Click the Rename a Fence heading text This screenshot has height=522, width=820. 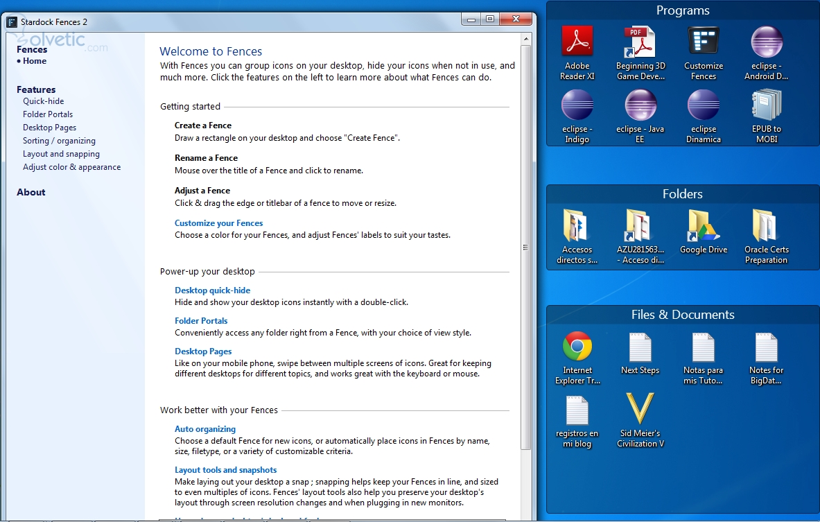(206, 158)
